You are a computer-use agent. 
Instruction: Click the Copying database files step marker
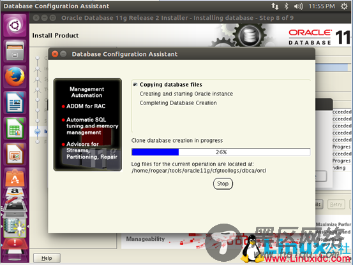pos(135,85)
